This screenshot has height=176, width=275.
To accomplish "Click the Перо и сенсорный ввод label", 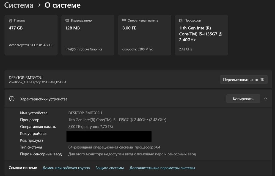I will pyautogui.click(x=41, y=154).
